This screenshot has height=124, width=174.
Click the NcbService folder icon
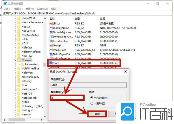[x=19, y=31]
